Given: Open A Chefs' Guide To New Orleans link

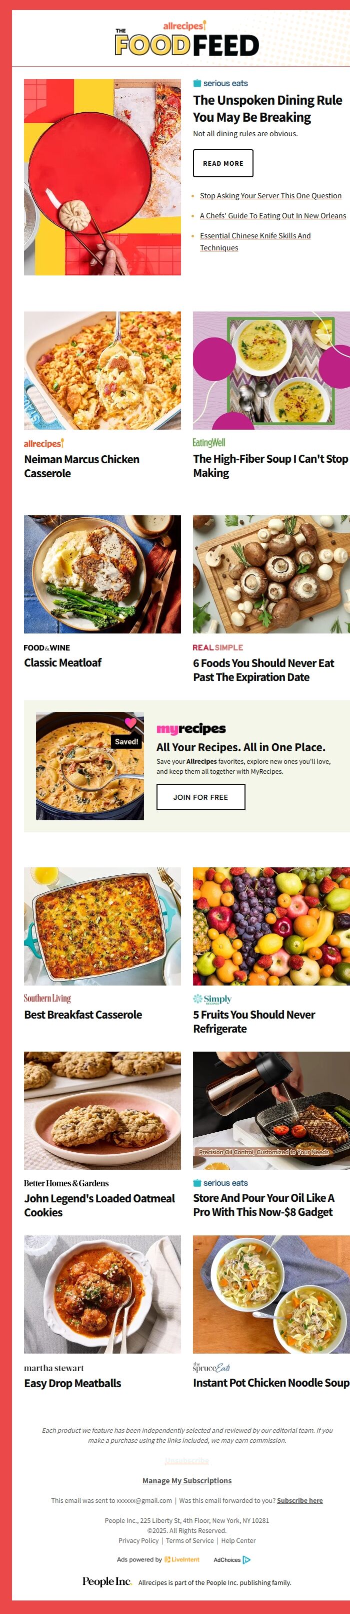Looking at the screenshot, I should tap(273, 215).
